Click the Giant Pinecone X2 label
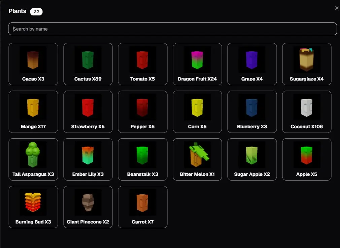The width and height of the screenshot is (340, 248). pyautogui.click(x=88, y=222)
